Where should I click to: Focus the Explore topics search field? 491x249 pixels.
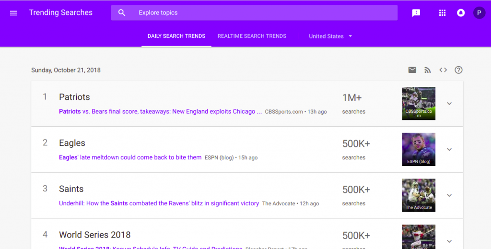coord(254,13)
